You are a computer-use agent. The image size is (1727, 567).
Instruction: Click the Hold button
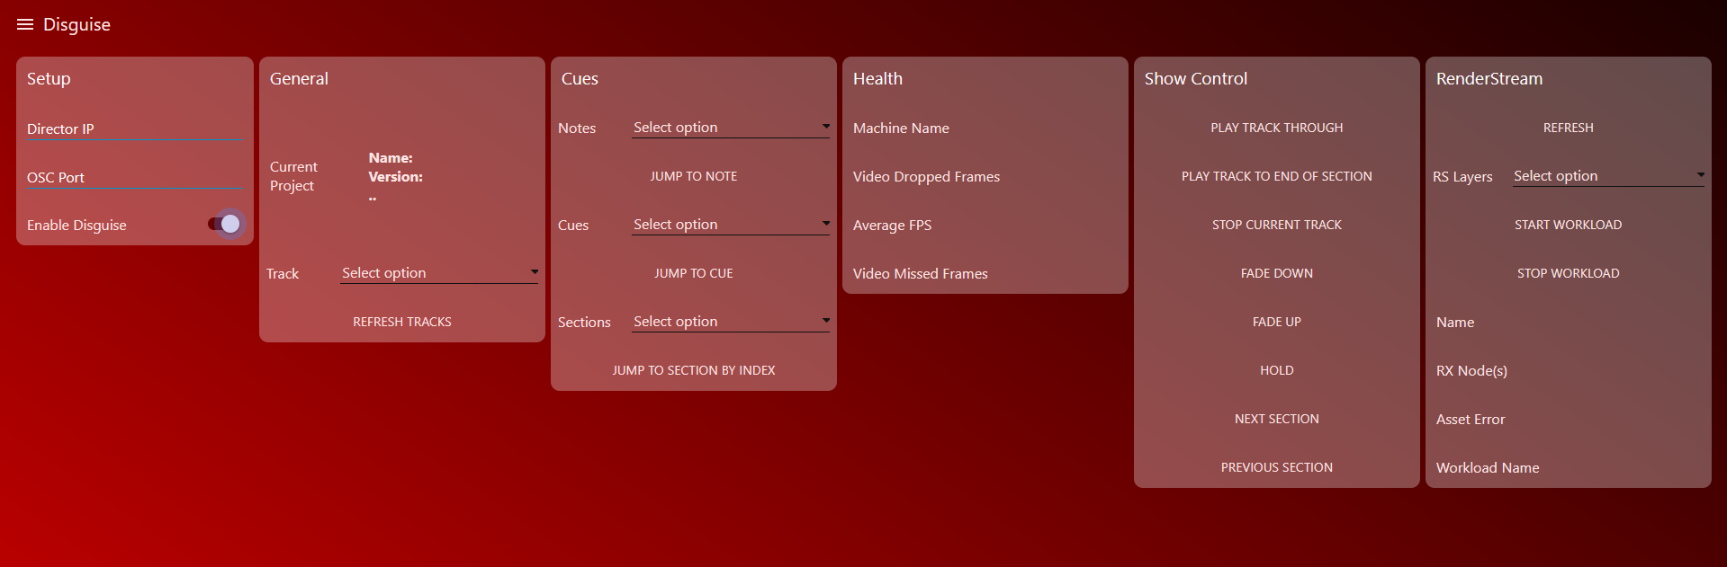tap(1277, 370)
